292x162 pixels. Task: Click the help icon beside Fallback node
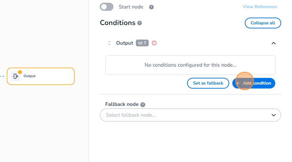[x=143, y=105]
